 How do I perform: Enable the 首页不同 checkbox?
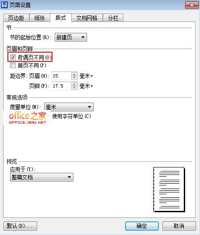pyautogui.click(x=13, y=65)
